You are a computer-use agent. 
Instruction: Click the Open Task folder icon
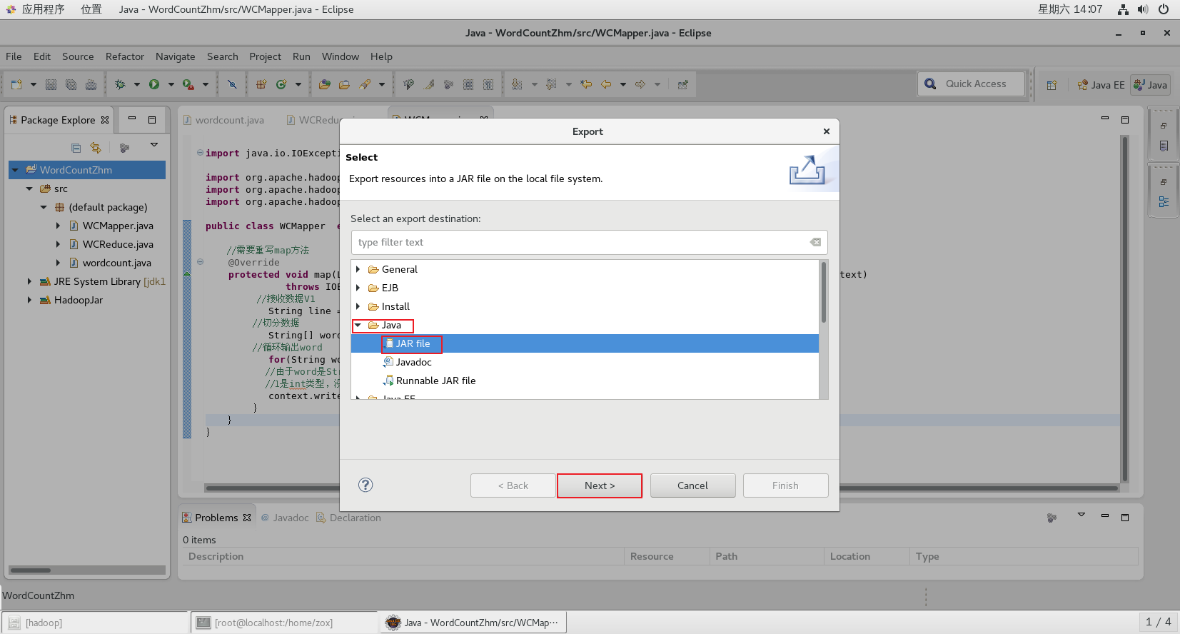pos(345,84)
